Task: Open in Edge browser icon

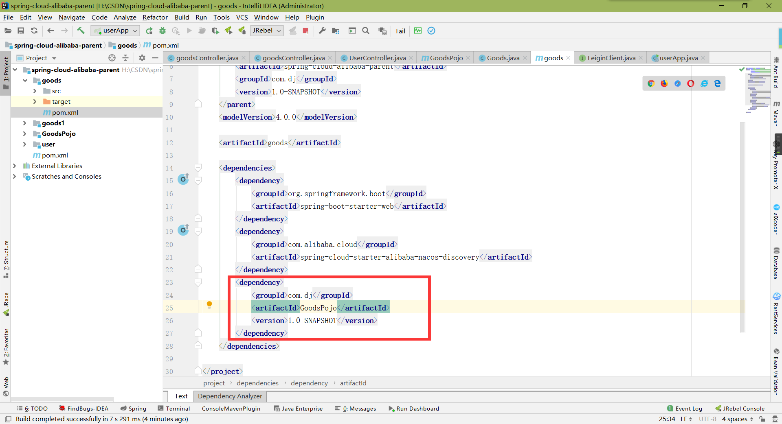Action: [x=717, y=83]
